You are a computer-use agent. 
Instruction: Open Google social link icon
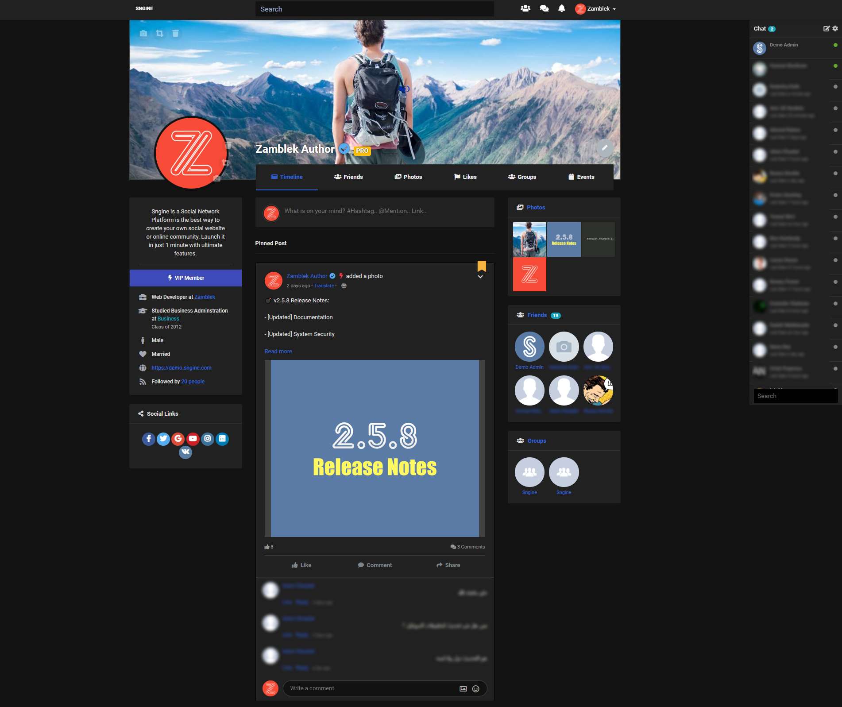(178, 439)
